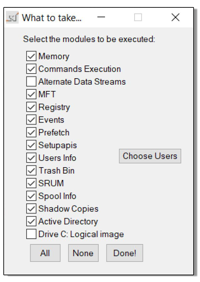Viewport: 200px width, 282px height.
Task: Disable the Trash Bin module
Action: (x=31, y=171)
